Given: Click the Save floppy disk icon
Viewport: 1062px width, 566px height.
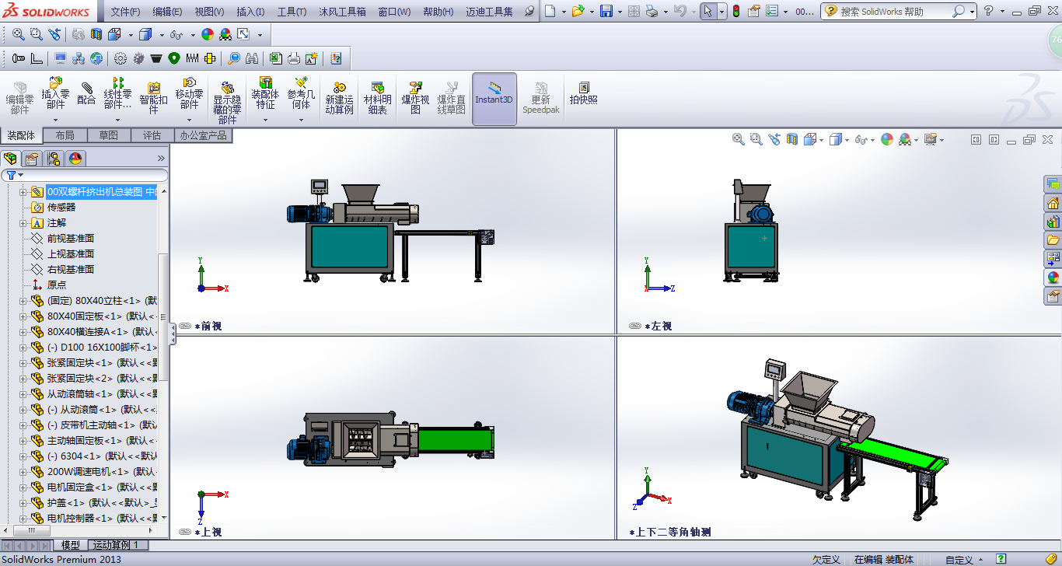Looking at the screenshot, I should pyautogui.click(x=606, y=11).
